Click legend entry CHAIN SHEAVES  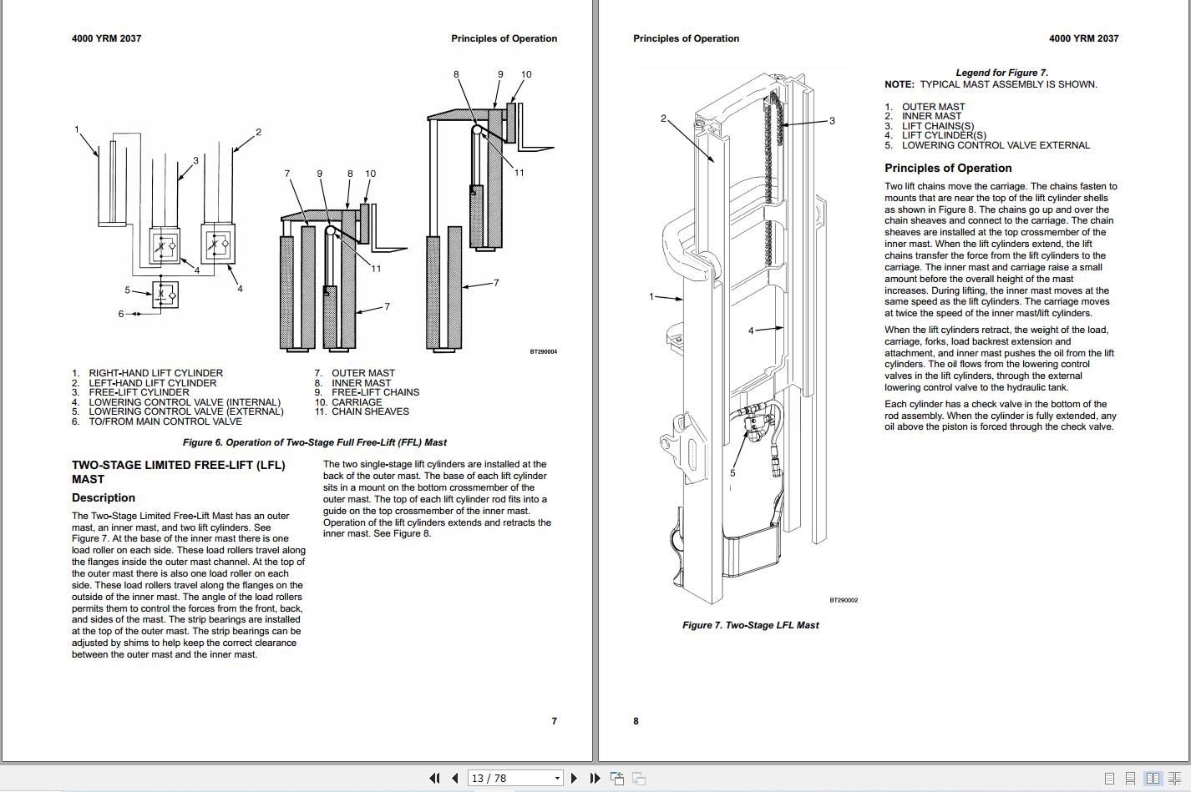[x=370, y=411]
